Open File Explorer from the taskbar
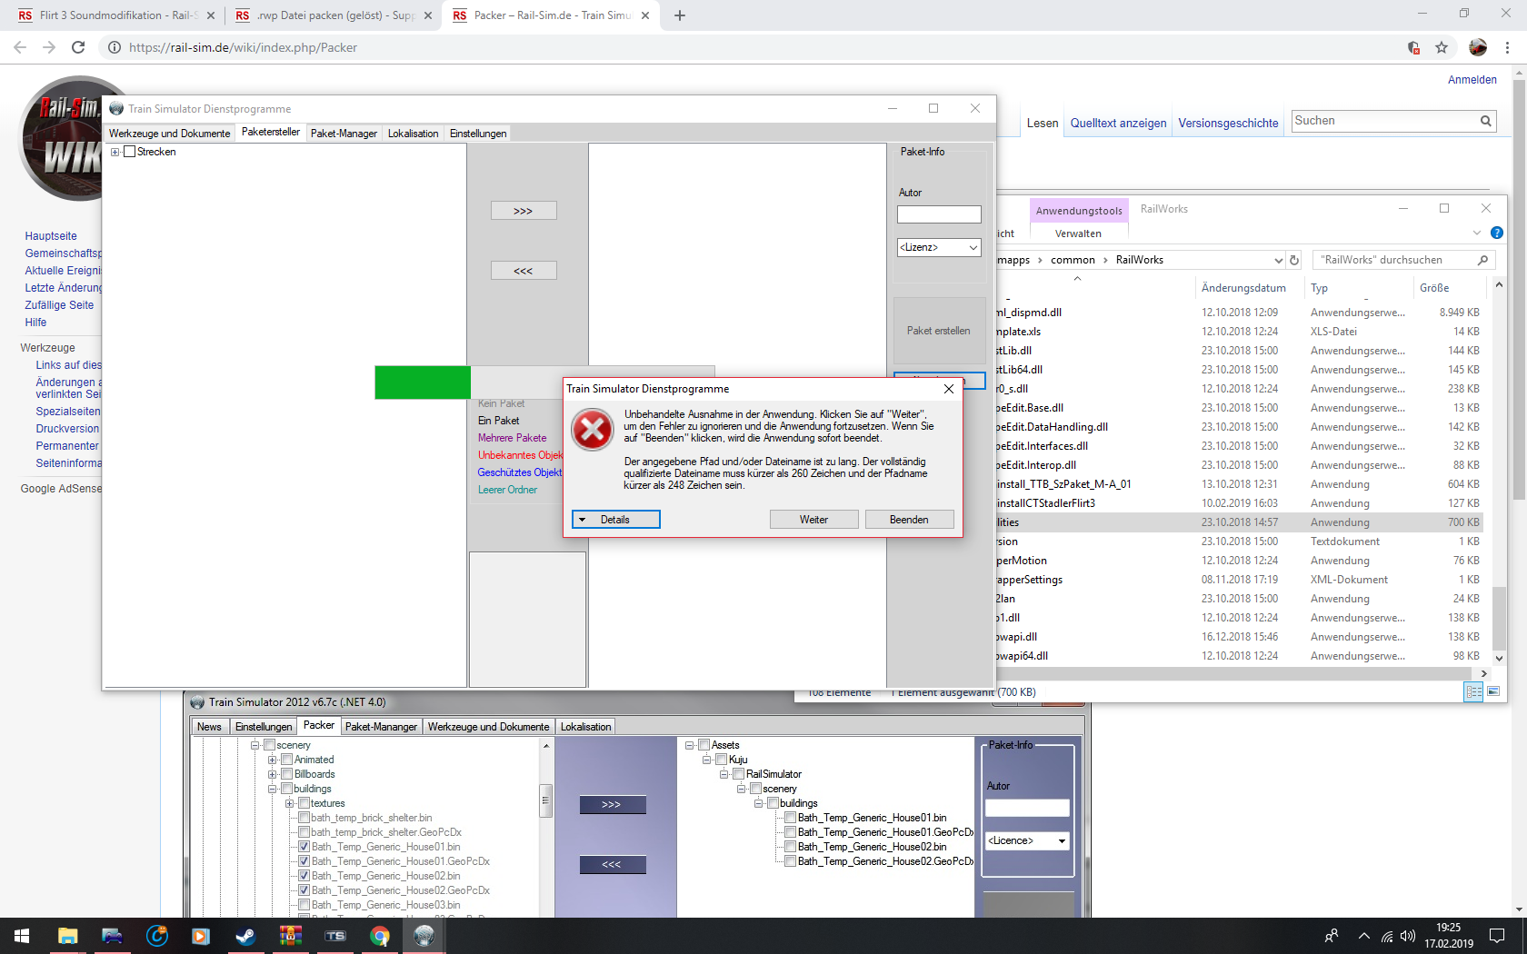Image resolution: width=1527 pixels, height=954 pixels. click(67, 936)
